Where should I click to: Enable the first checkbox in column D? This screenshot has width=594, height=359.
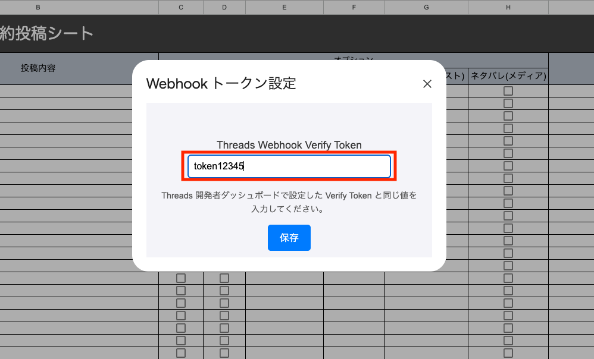pyautogui.click(x=224, y=278)
